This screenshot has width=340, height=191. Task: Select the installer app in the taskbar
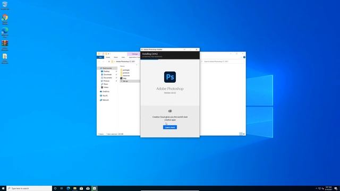(x=95, y=188)
